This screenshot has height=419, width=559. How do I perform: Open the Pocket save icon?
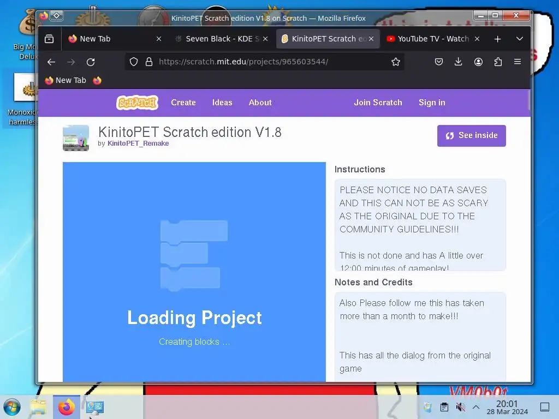(x=439, y=62)
